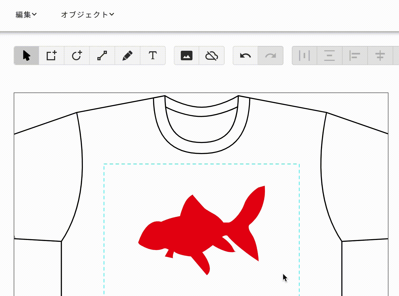
Task: Click the insert image icon
Action: pyautogui.click(x=187, y=56)
